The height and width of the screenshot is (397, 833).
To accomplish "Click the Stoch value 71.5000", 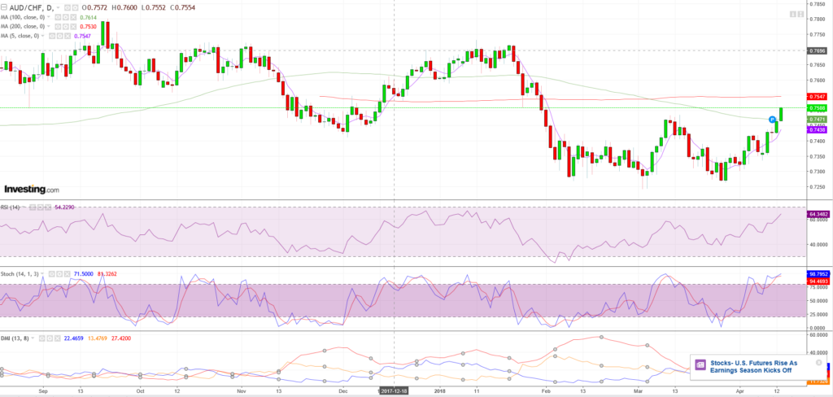I will pyautogui.click(x=84, y=274).
